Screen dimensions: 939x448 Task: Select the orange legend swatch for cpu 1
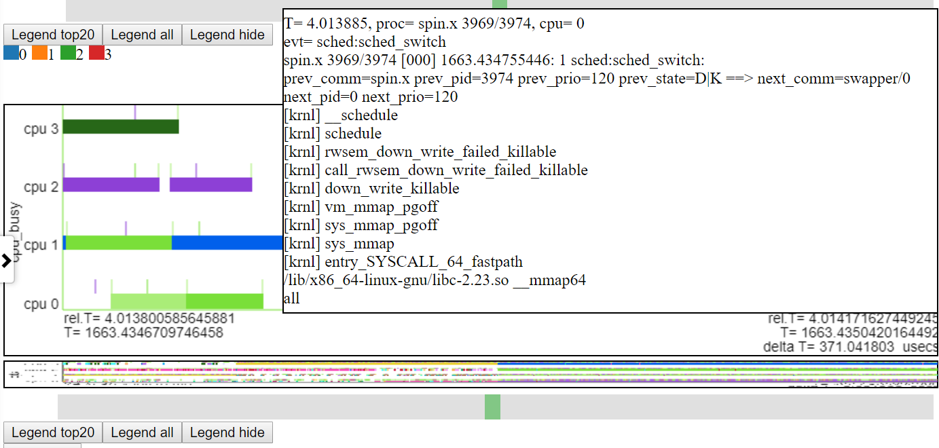(x=39, y=54)
